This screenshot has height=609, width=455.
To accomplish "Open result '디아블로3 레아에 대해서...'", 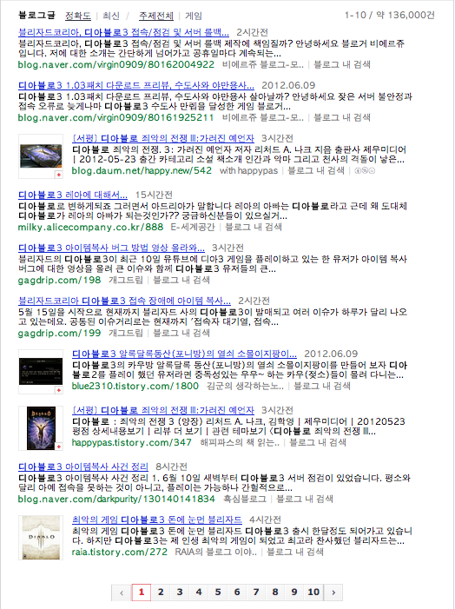I will (x=73, y=195).
